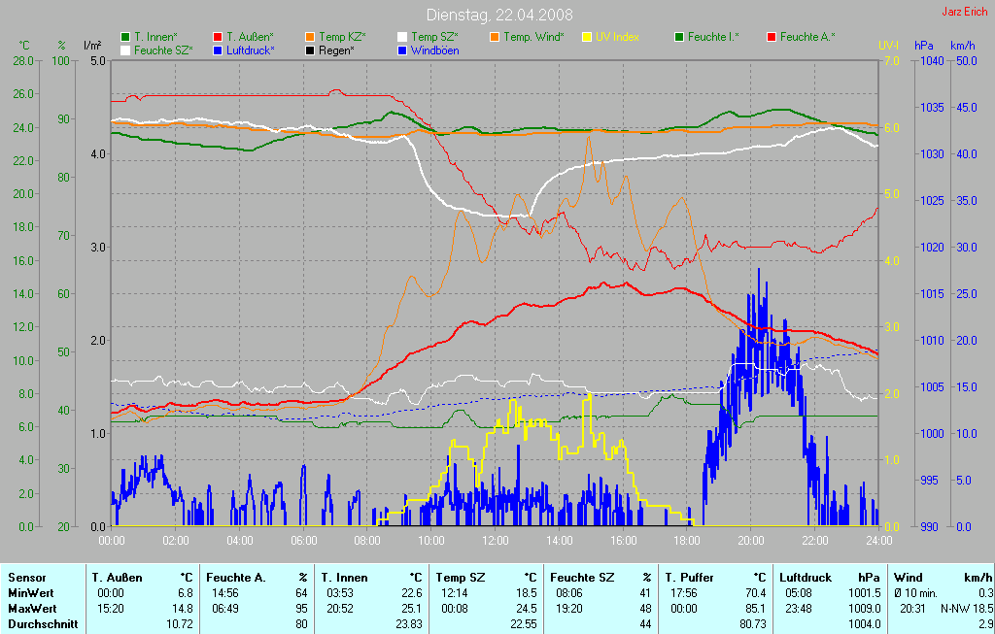Click the 12:00 marker on time axis
This screenshot has height=634, width=995.
[x=496, y=541]
